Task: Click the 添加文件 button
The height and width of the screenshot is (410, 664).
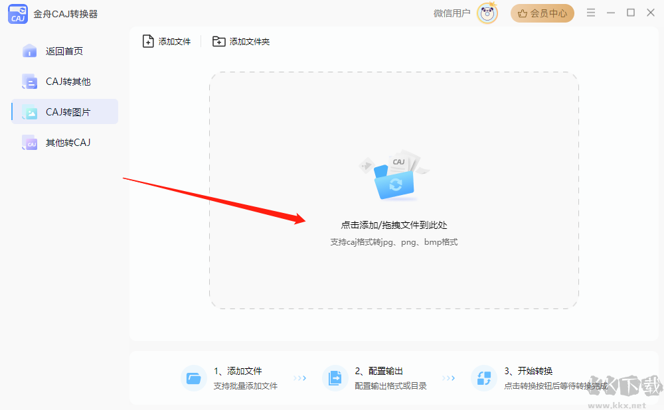Action: 167,42
